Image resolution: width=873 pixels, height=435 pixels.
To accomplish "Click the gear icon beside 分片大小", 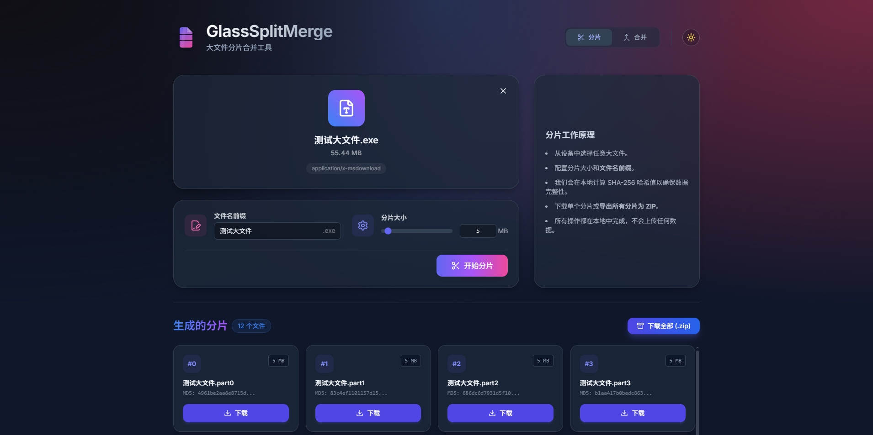I will coord(363,225).
